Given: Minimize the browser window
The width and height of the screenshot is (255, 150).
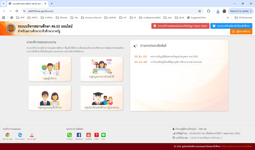Looking at the screenshot, I should point(235,3).
